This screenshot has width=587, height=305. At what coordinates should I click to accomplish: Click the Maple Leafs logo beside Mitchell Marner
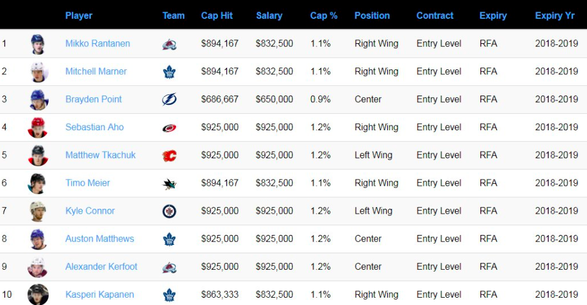click(x=169, y=72)
